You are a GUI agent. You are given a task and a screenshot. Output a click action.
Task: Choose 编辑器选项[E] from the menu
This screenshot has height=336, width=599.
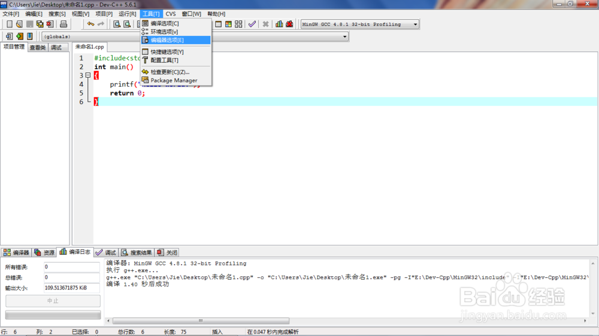click(x=176, y=40)
